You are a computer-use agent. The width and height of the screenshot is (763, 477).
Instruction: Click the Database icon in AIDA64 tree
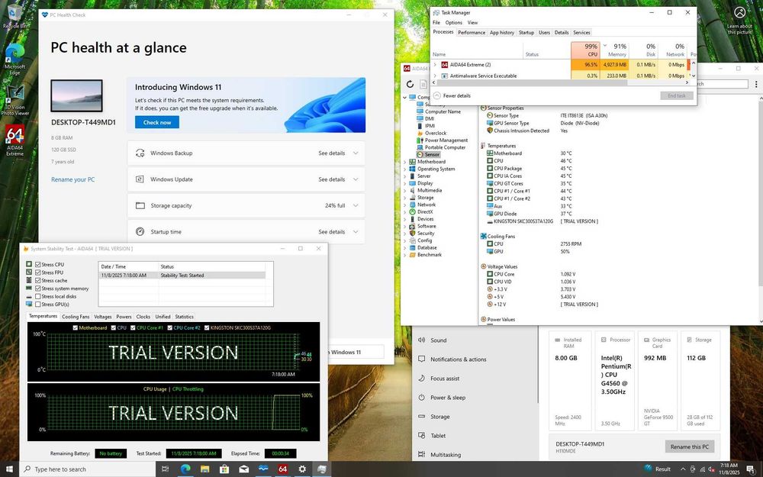pyautogui.click(x=413, y=247)
